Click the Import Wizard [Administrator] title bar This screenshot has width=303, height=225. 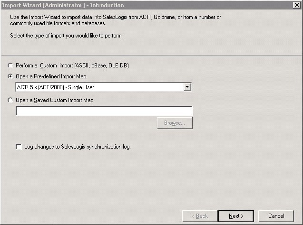tap(147, 5)
